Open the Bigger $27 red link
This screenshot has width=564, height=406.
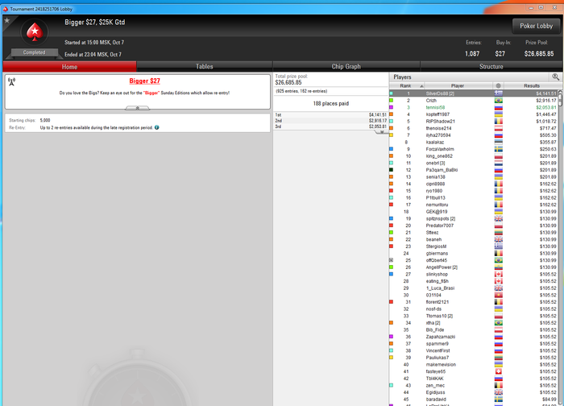pos(144,81)
